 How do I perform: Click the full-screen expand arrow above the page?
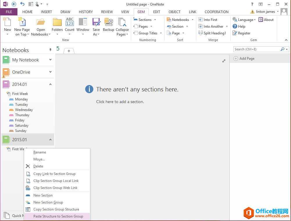pyautogui.click(x=224, y=61)
